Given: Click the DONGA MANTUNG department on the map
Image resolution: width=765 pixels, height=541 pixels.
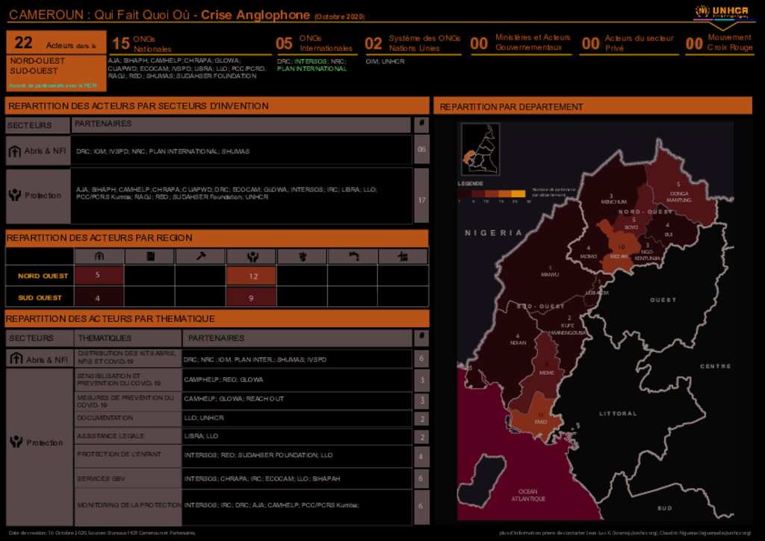Looking at the screenshot, I should 678,194.
